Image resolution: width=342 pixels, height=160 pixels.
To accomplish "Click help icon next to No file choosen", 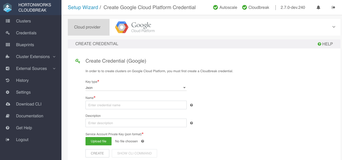I will (143, 141).
